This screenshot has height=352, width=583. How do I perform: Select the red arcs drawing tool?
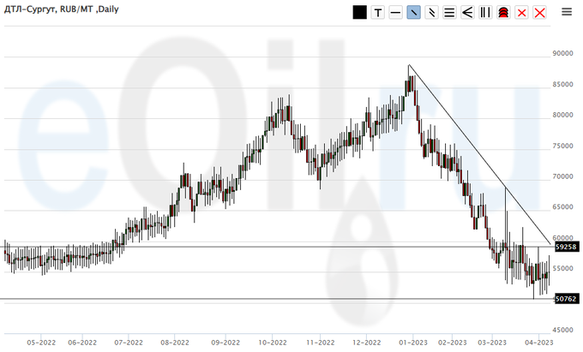click(x=503, y=12)
